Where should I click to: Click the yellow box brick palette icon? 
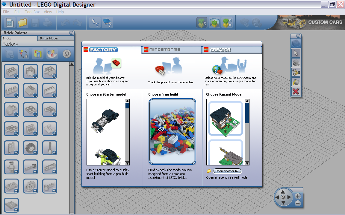[x=38, y=54]
